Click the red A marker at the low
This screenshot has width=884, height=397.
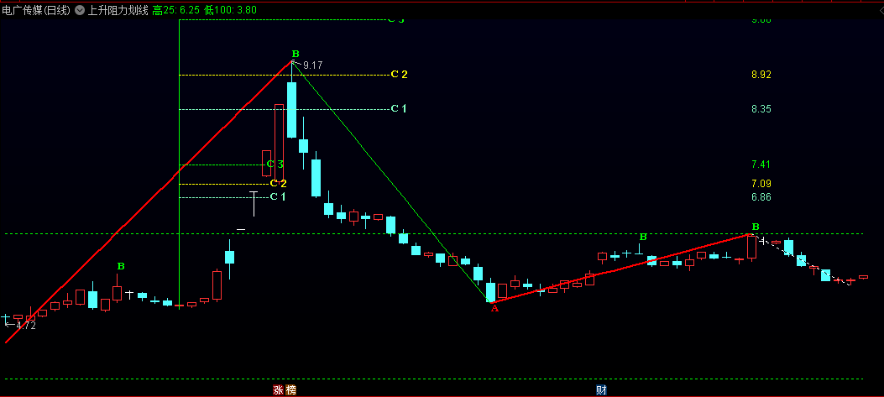tap(494, 308)
